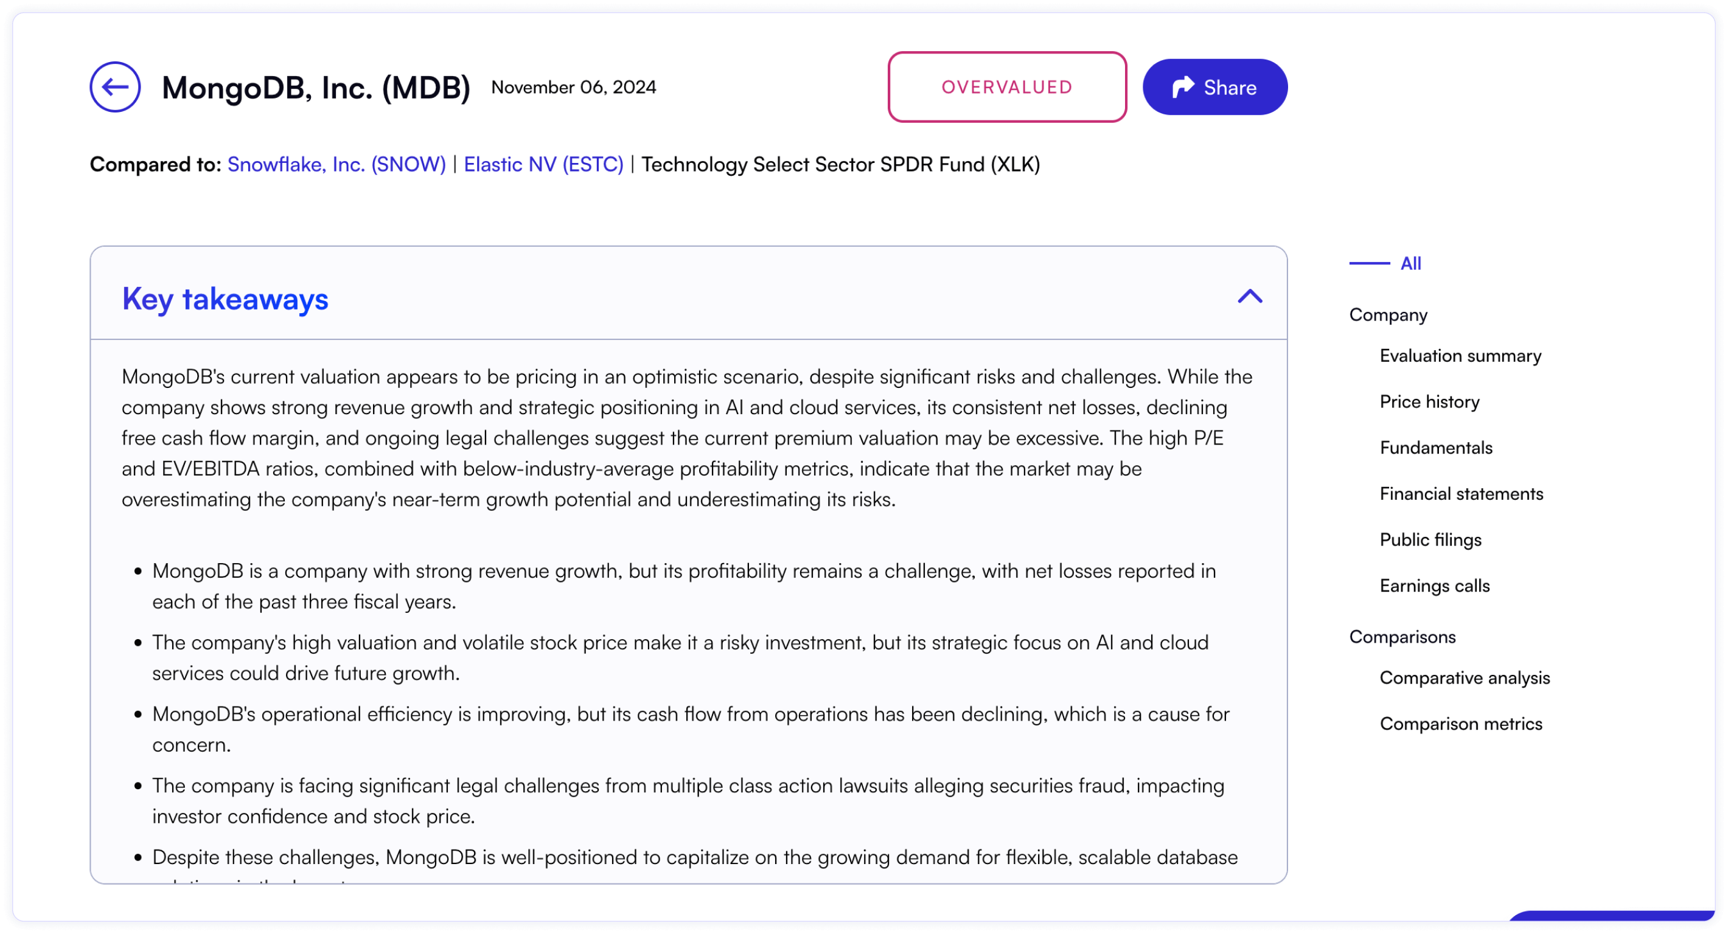
Task: Navigate to Comparison metrics
Action: point(1460,724)
